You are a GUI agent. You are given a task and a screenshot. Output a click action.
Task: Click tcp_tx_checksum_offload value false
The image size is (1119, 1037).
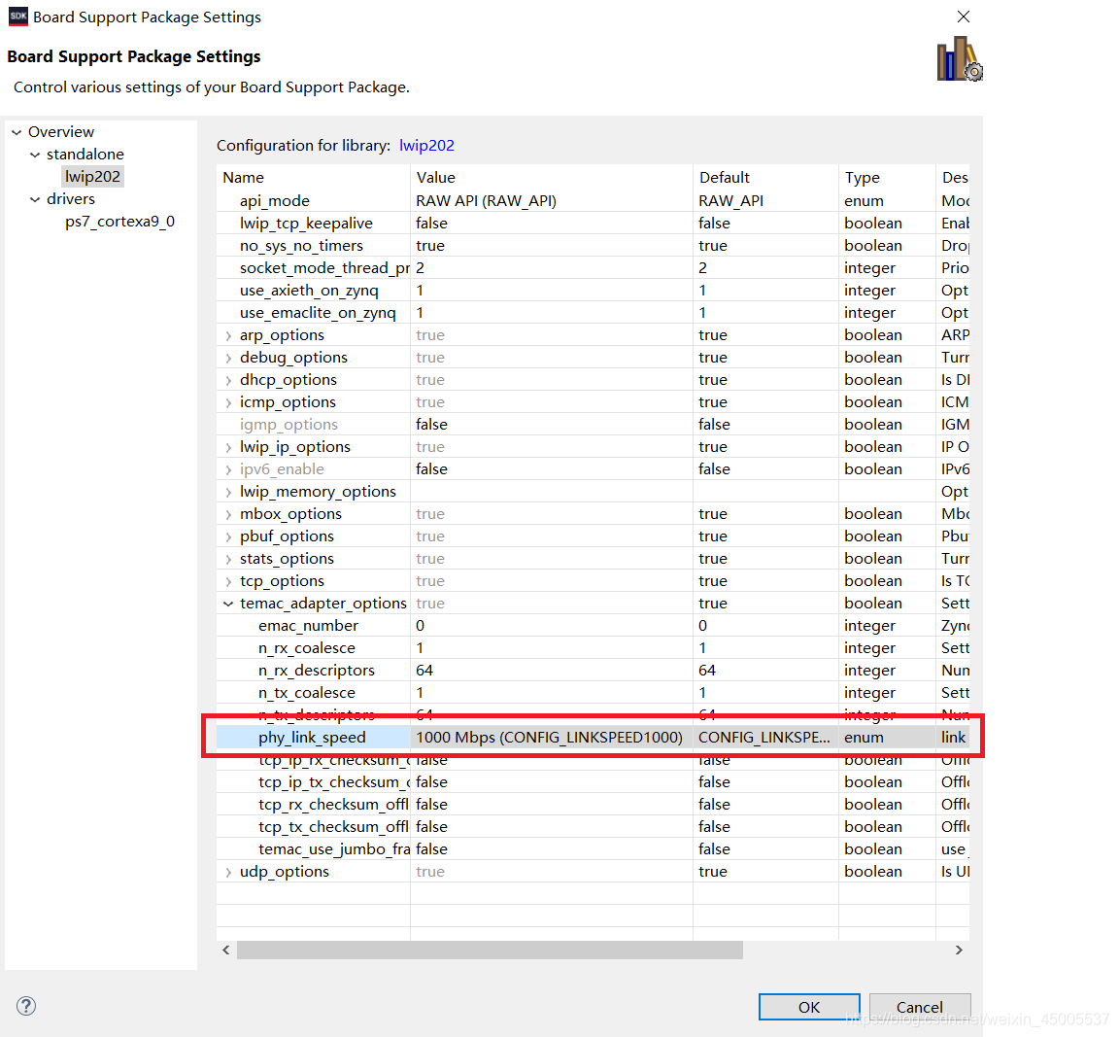tap(551, 826)
